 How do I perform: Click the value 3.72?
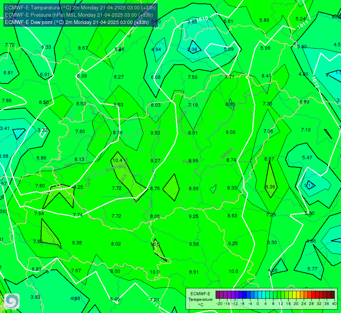click(x=42, y=130)
